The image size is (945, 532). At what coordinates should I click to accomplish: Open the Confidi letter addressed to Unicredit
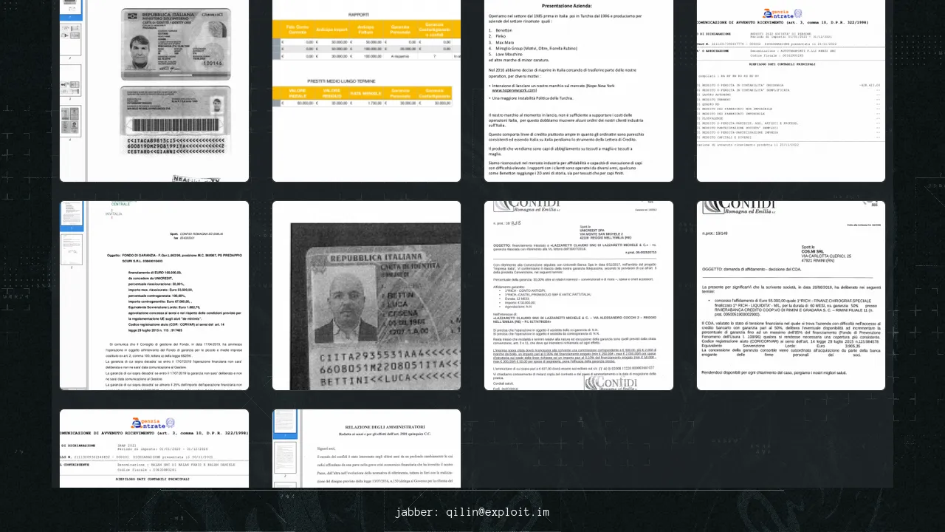578,296
